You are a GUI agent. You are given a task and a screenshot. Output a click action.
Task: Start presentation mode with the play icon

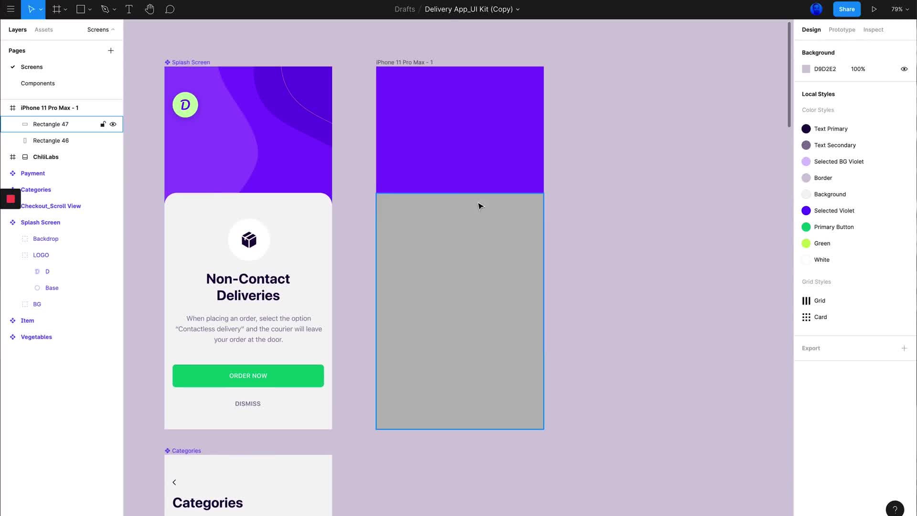[874, 9]
